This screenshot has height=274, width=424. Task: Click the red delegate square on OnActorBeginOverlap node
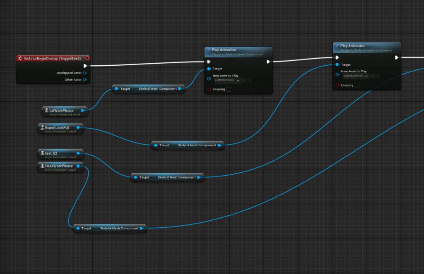pos(87,59)
